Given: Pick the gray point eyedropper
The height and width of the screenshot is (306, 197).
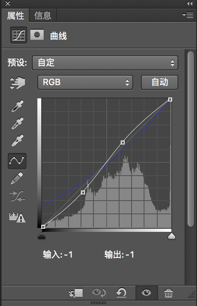Looking at the screenshot, I should [18, 123].
